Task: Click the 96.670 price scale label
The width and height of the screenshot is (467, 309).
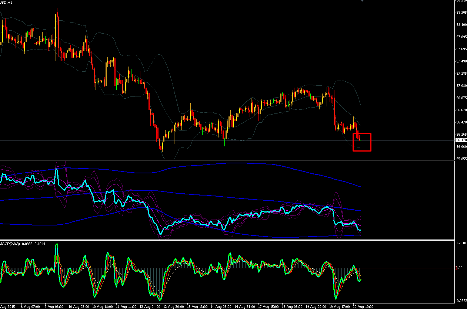Action: point(461,110)
